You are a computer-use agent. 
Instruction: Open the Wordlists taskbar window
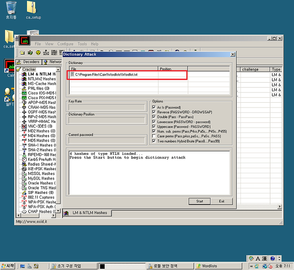pyautogui.click(x=218, y=266)
